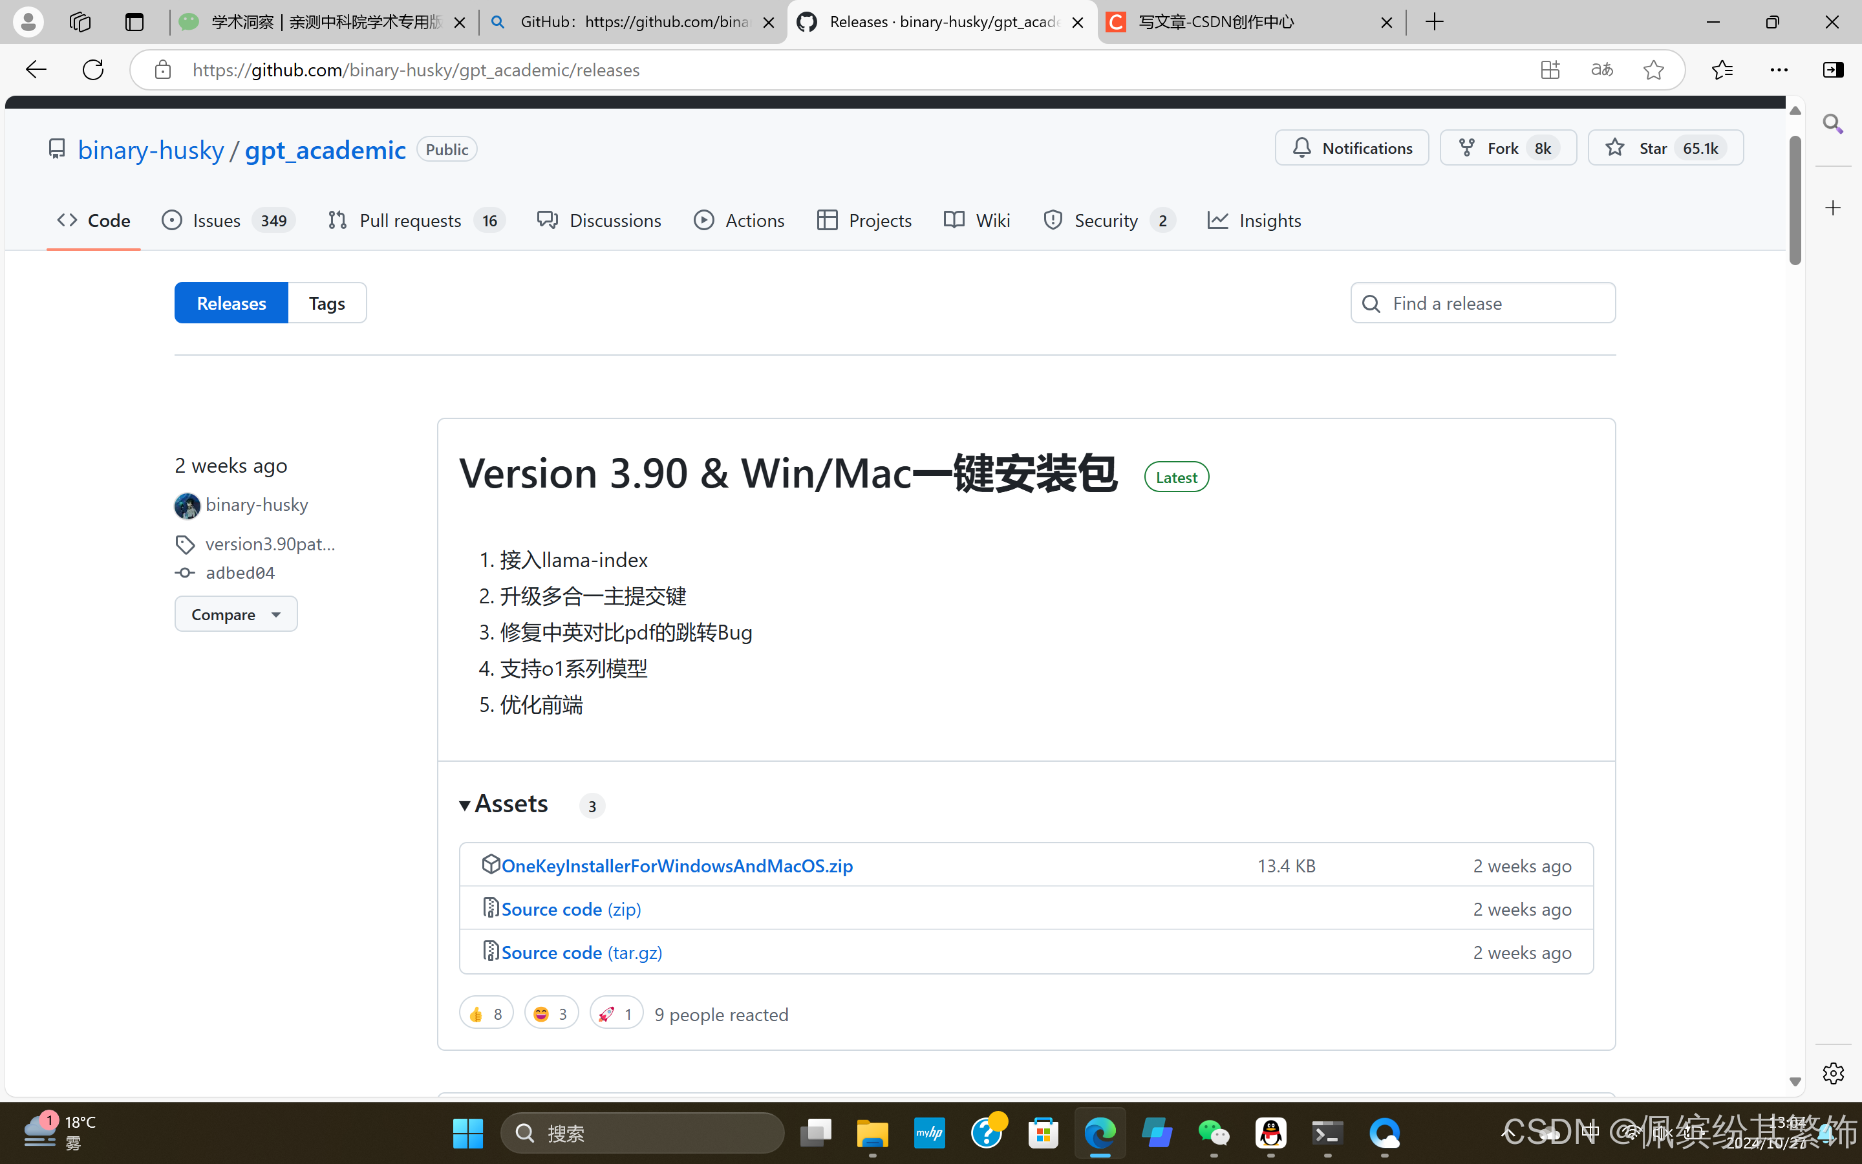Open the Notifications bell
The image size is (1862, 1164).
coord(1351,148)
